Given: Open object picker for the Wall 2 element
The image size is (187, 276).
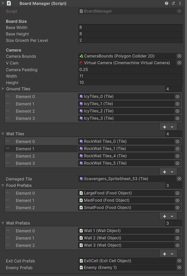Looking at the screenshot, I should click(178, 238).
